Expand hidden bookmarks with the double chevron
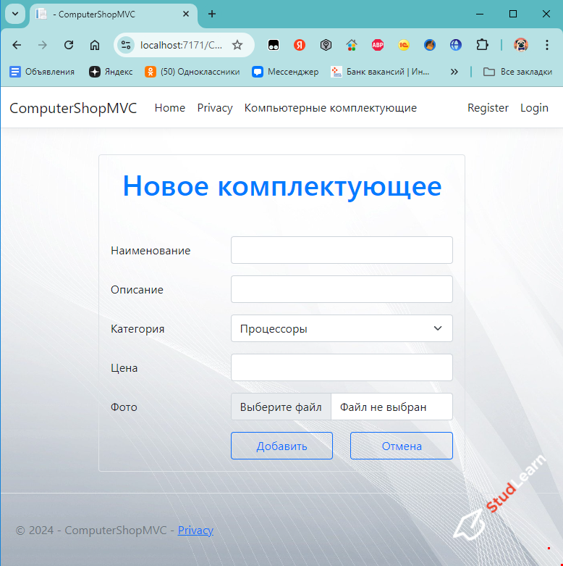This screenshot has width=563, height=566. point(454,72)
